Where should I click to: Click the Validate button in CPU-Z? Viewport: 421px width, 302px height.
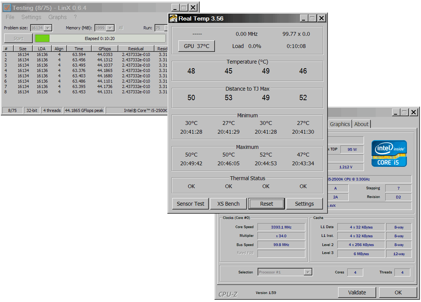(357, 292)
